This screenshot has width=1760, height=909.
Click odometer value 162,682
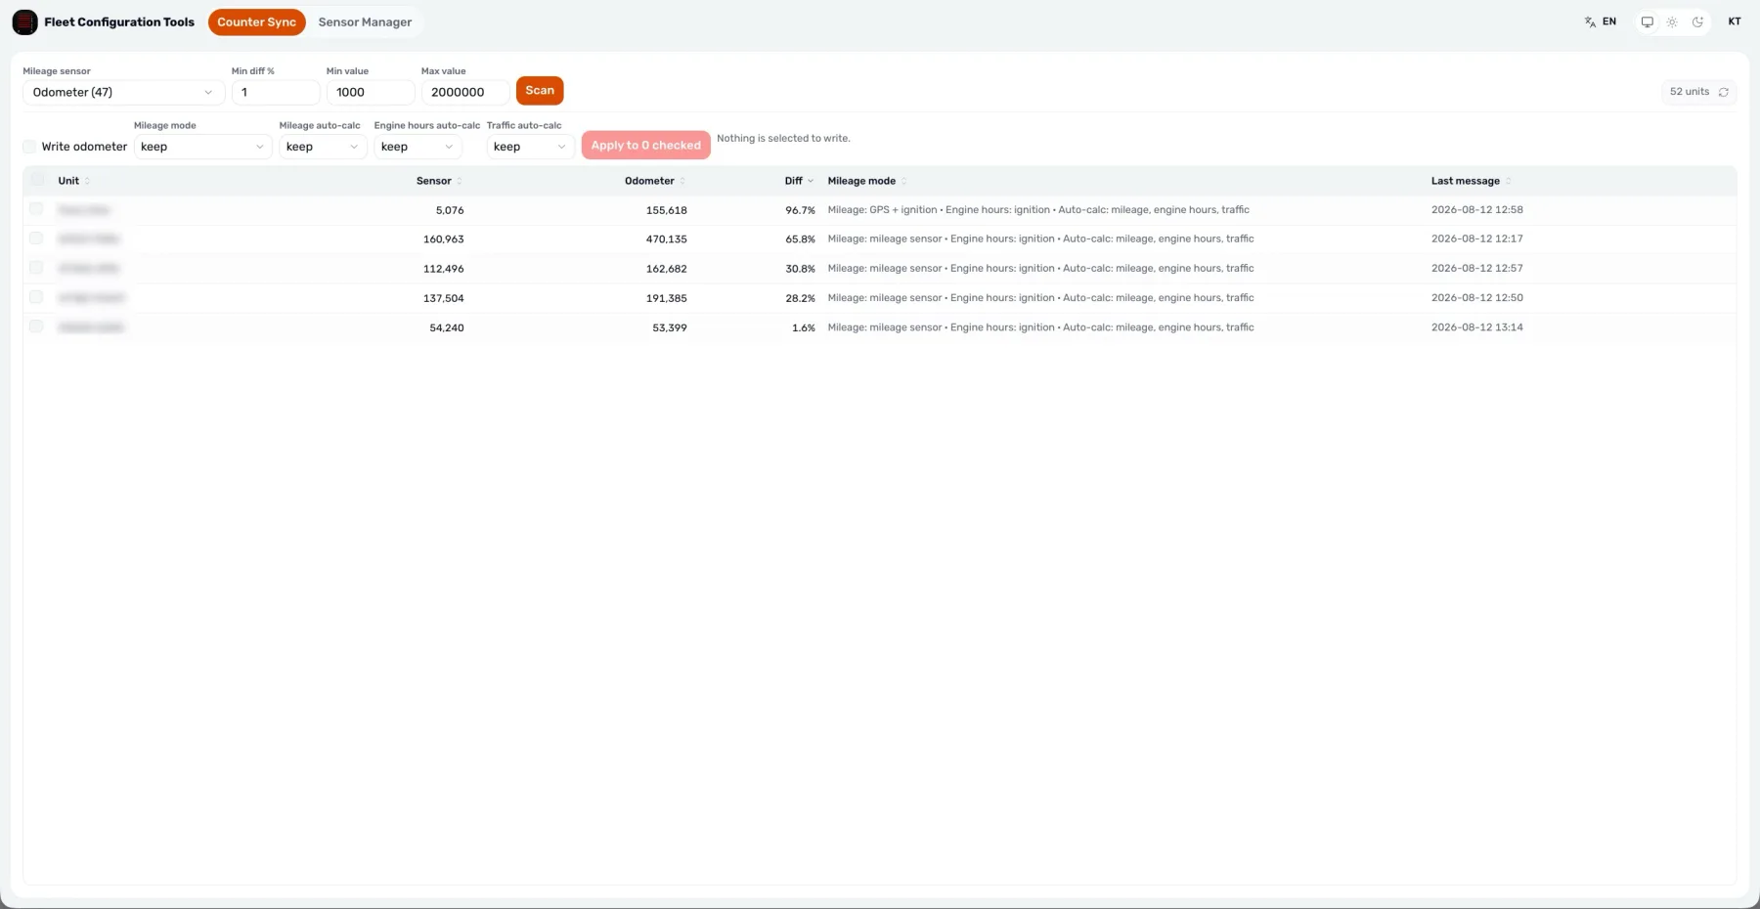click(666, 269)
